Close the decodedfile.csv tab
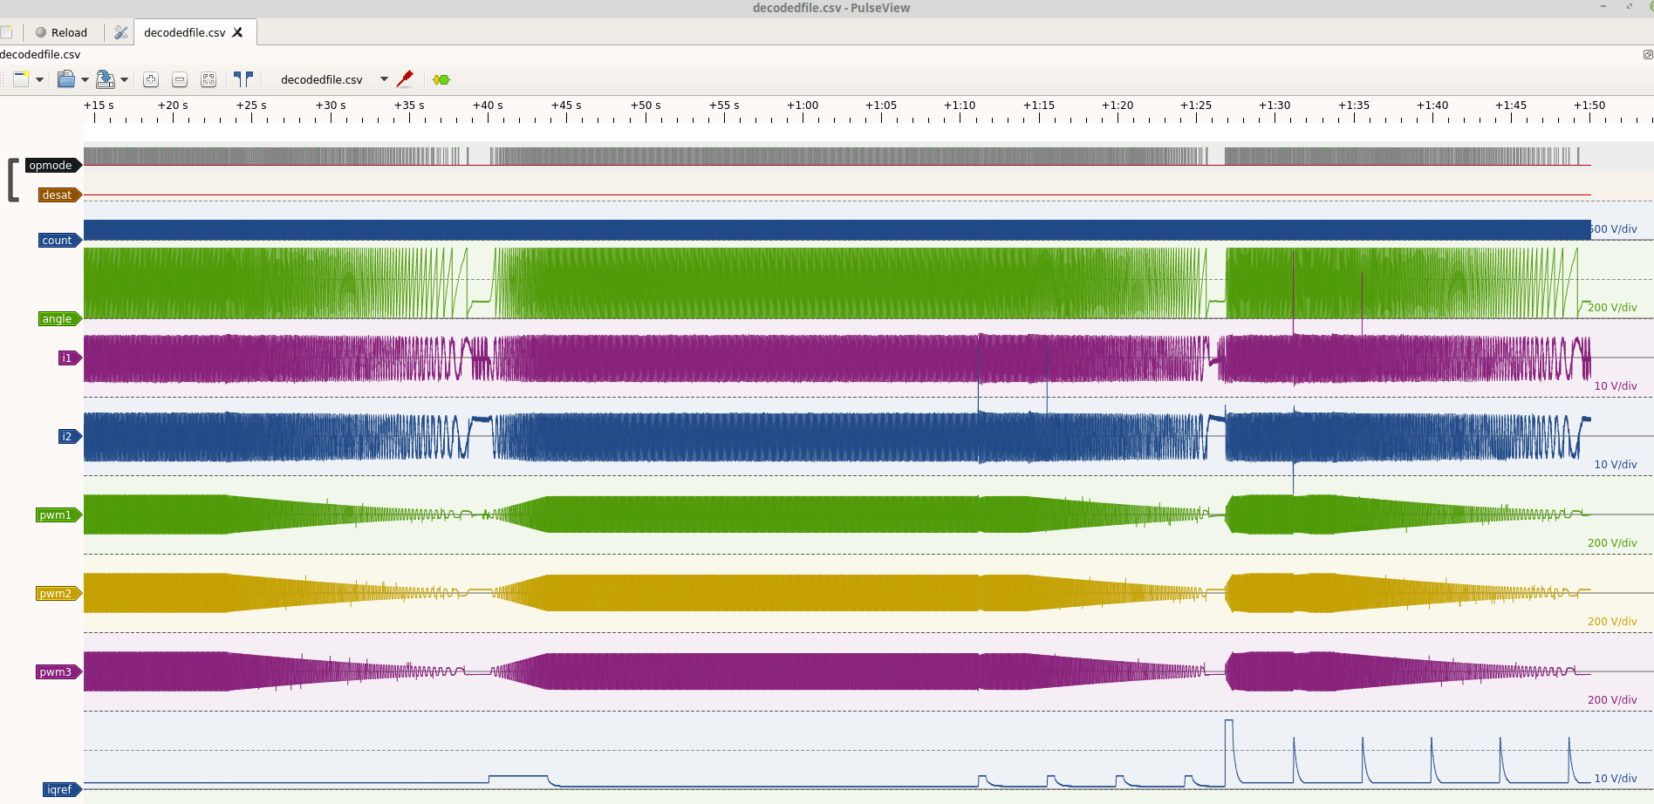1654x804 pixels. click(x=237, y=32)
